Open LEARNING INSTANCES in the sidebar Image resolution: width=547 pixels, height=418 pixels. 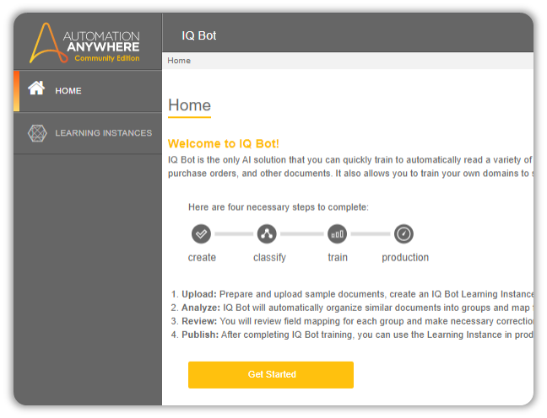pos(88,133)
